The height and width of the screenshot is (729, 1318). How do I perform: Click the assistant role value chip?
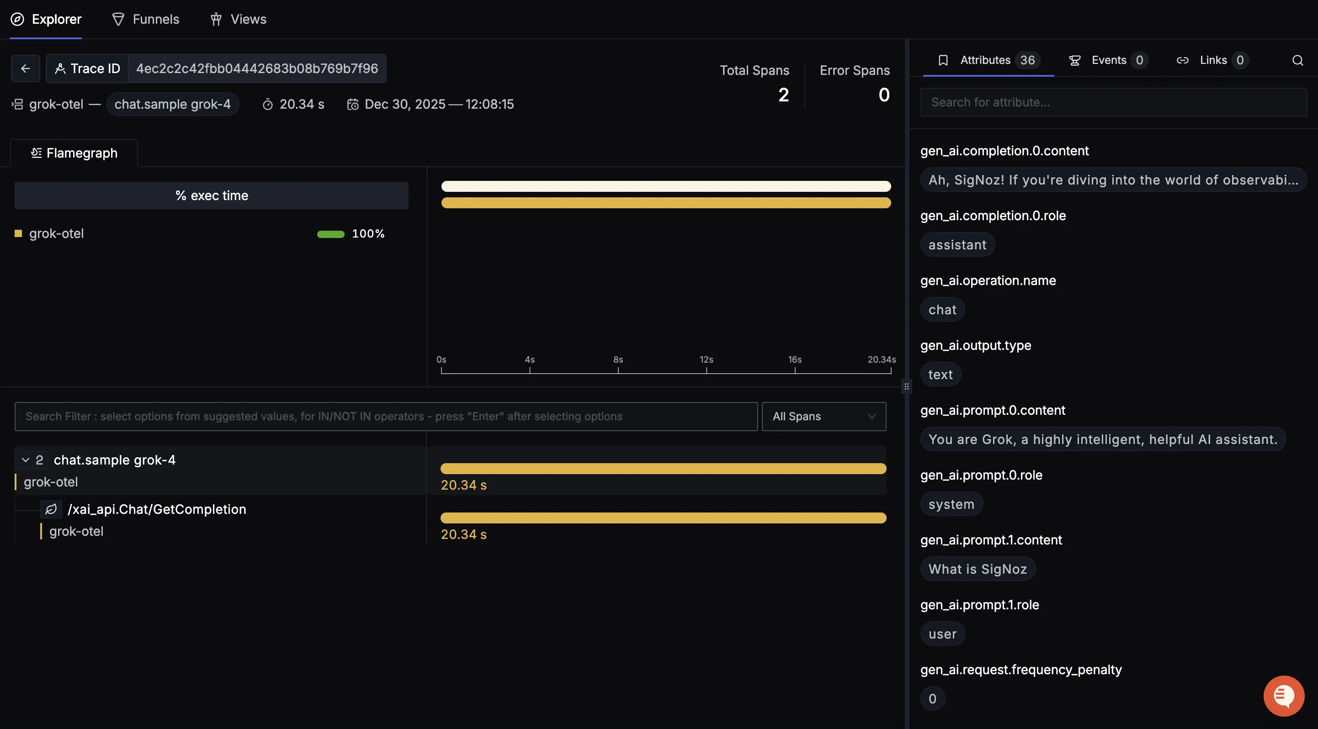pos(957,244)
